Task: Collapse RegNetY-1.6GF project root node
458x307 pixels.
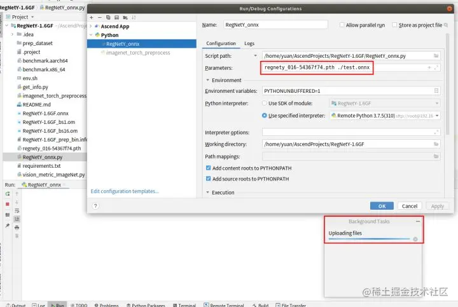Action: 7,25
